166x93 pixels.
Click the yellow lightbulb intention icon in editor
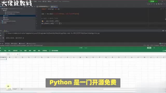pyautogui.click(x=43, y=21)
